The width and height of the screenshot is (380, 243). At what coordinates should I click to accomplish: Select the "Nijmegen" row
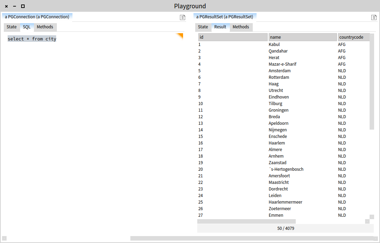point(284,130)
